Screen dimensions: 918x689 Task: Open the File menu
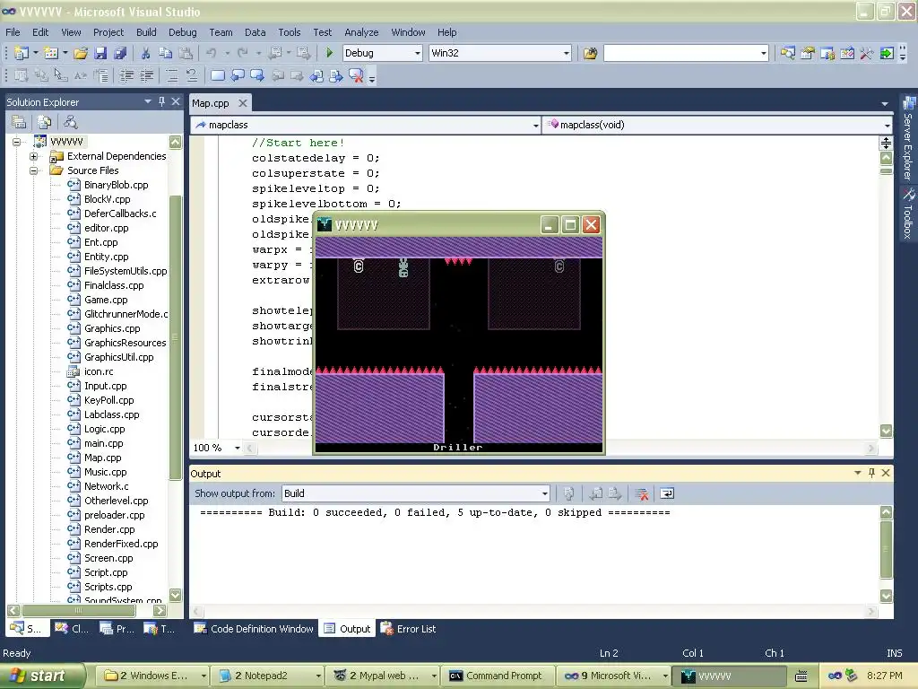(13, 32)
